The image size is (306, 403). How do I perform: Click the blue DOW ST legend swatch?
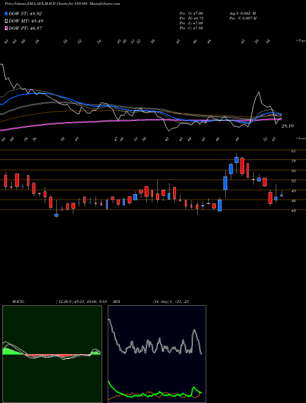coord(6,13)
